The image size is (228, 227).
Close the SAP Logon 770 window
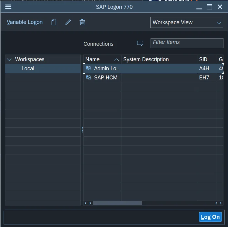click(x=220, y=7)
